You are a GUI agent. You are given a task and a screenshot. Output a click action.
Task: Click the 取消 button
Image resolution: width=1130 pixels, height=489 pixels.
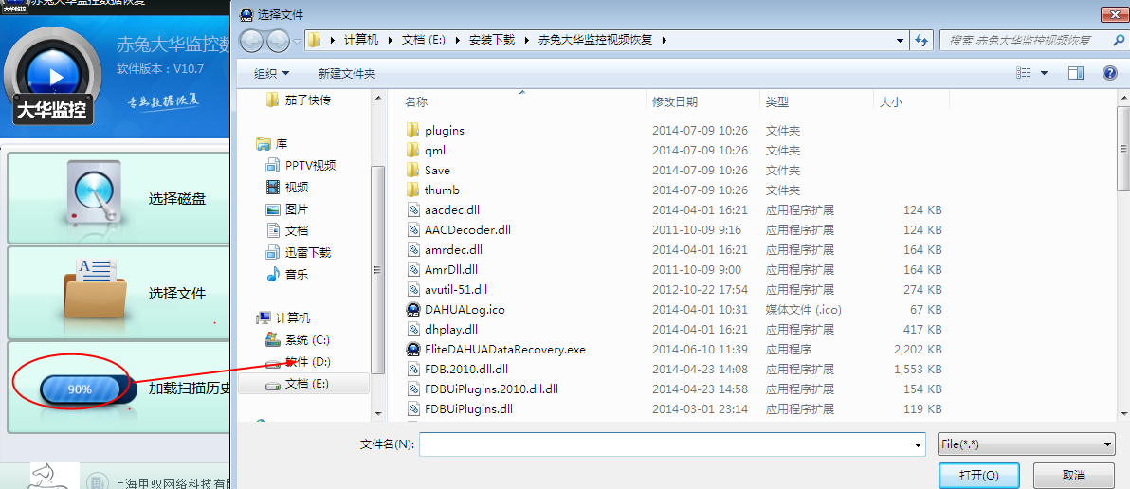(1074, 476)
